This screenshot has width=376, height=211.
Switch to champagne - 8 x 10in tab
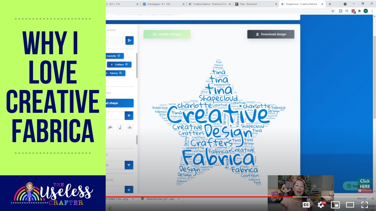click(x=164, y=4)
